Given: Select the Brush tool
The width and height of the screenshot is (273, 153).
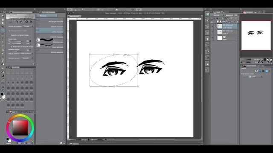Looking at the screenshot, I should coord(3,50).
